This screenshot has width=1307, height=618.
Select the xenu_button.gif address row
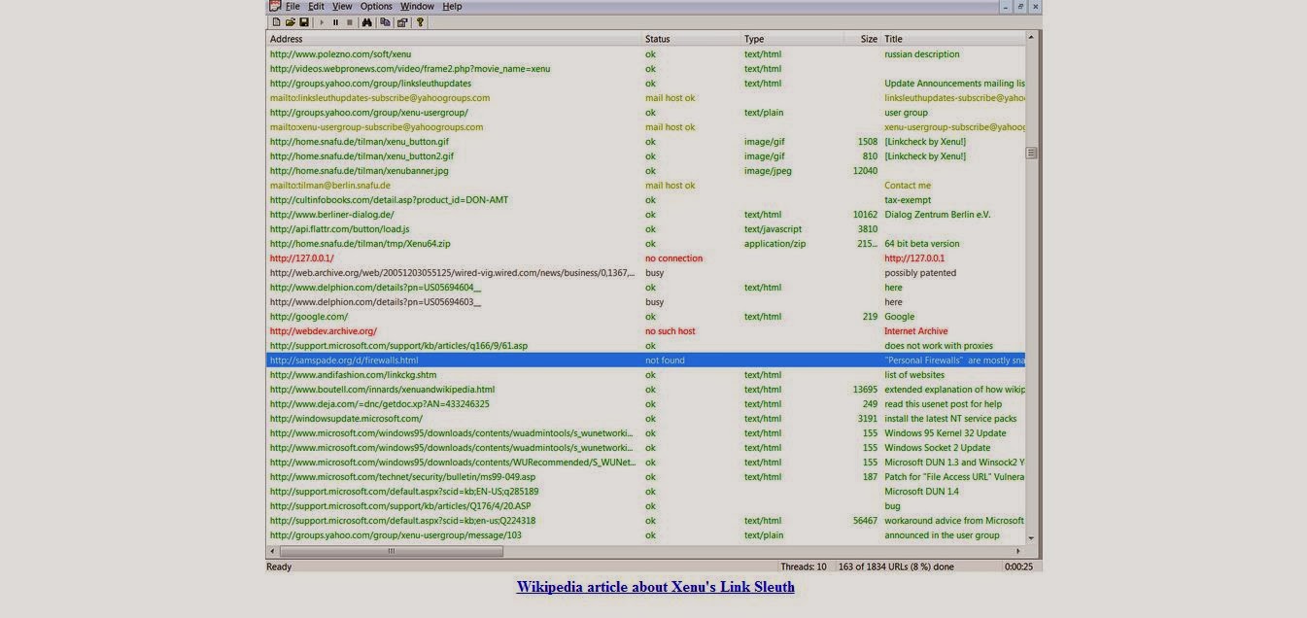pos(646,142)
